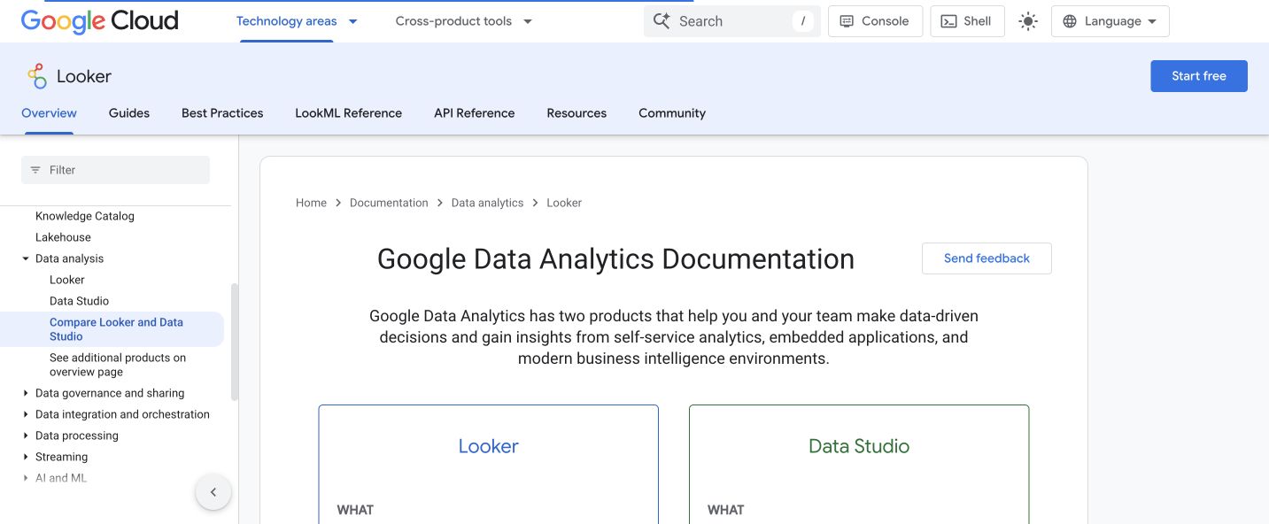This screenshot has width=1269, height=524.
Task: Click the slash shortcut key in search
Action: [x=803, y=21]
